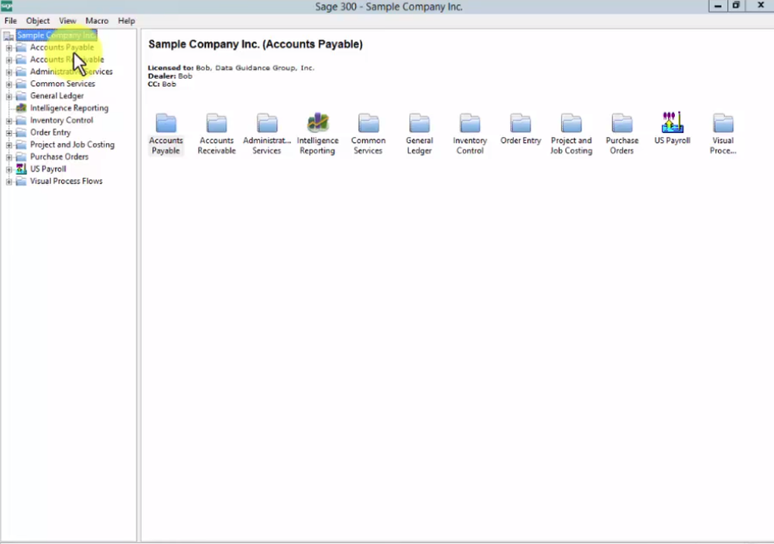The height and width of the screenshot is (544, 774).
Task: Click the Visual Process Flows folder icon in tree
Action: 21,181
